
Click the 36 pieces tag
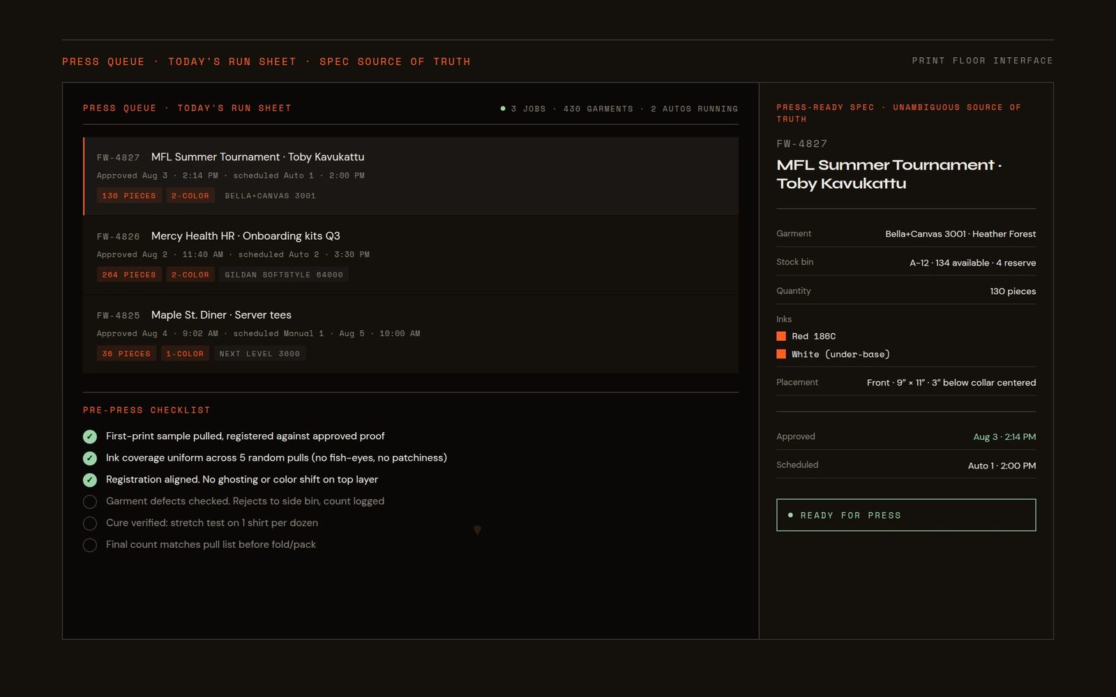coord(126,353)
